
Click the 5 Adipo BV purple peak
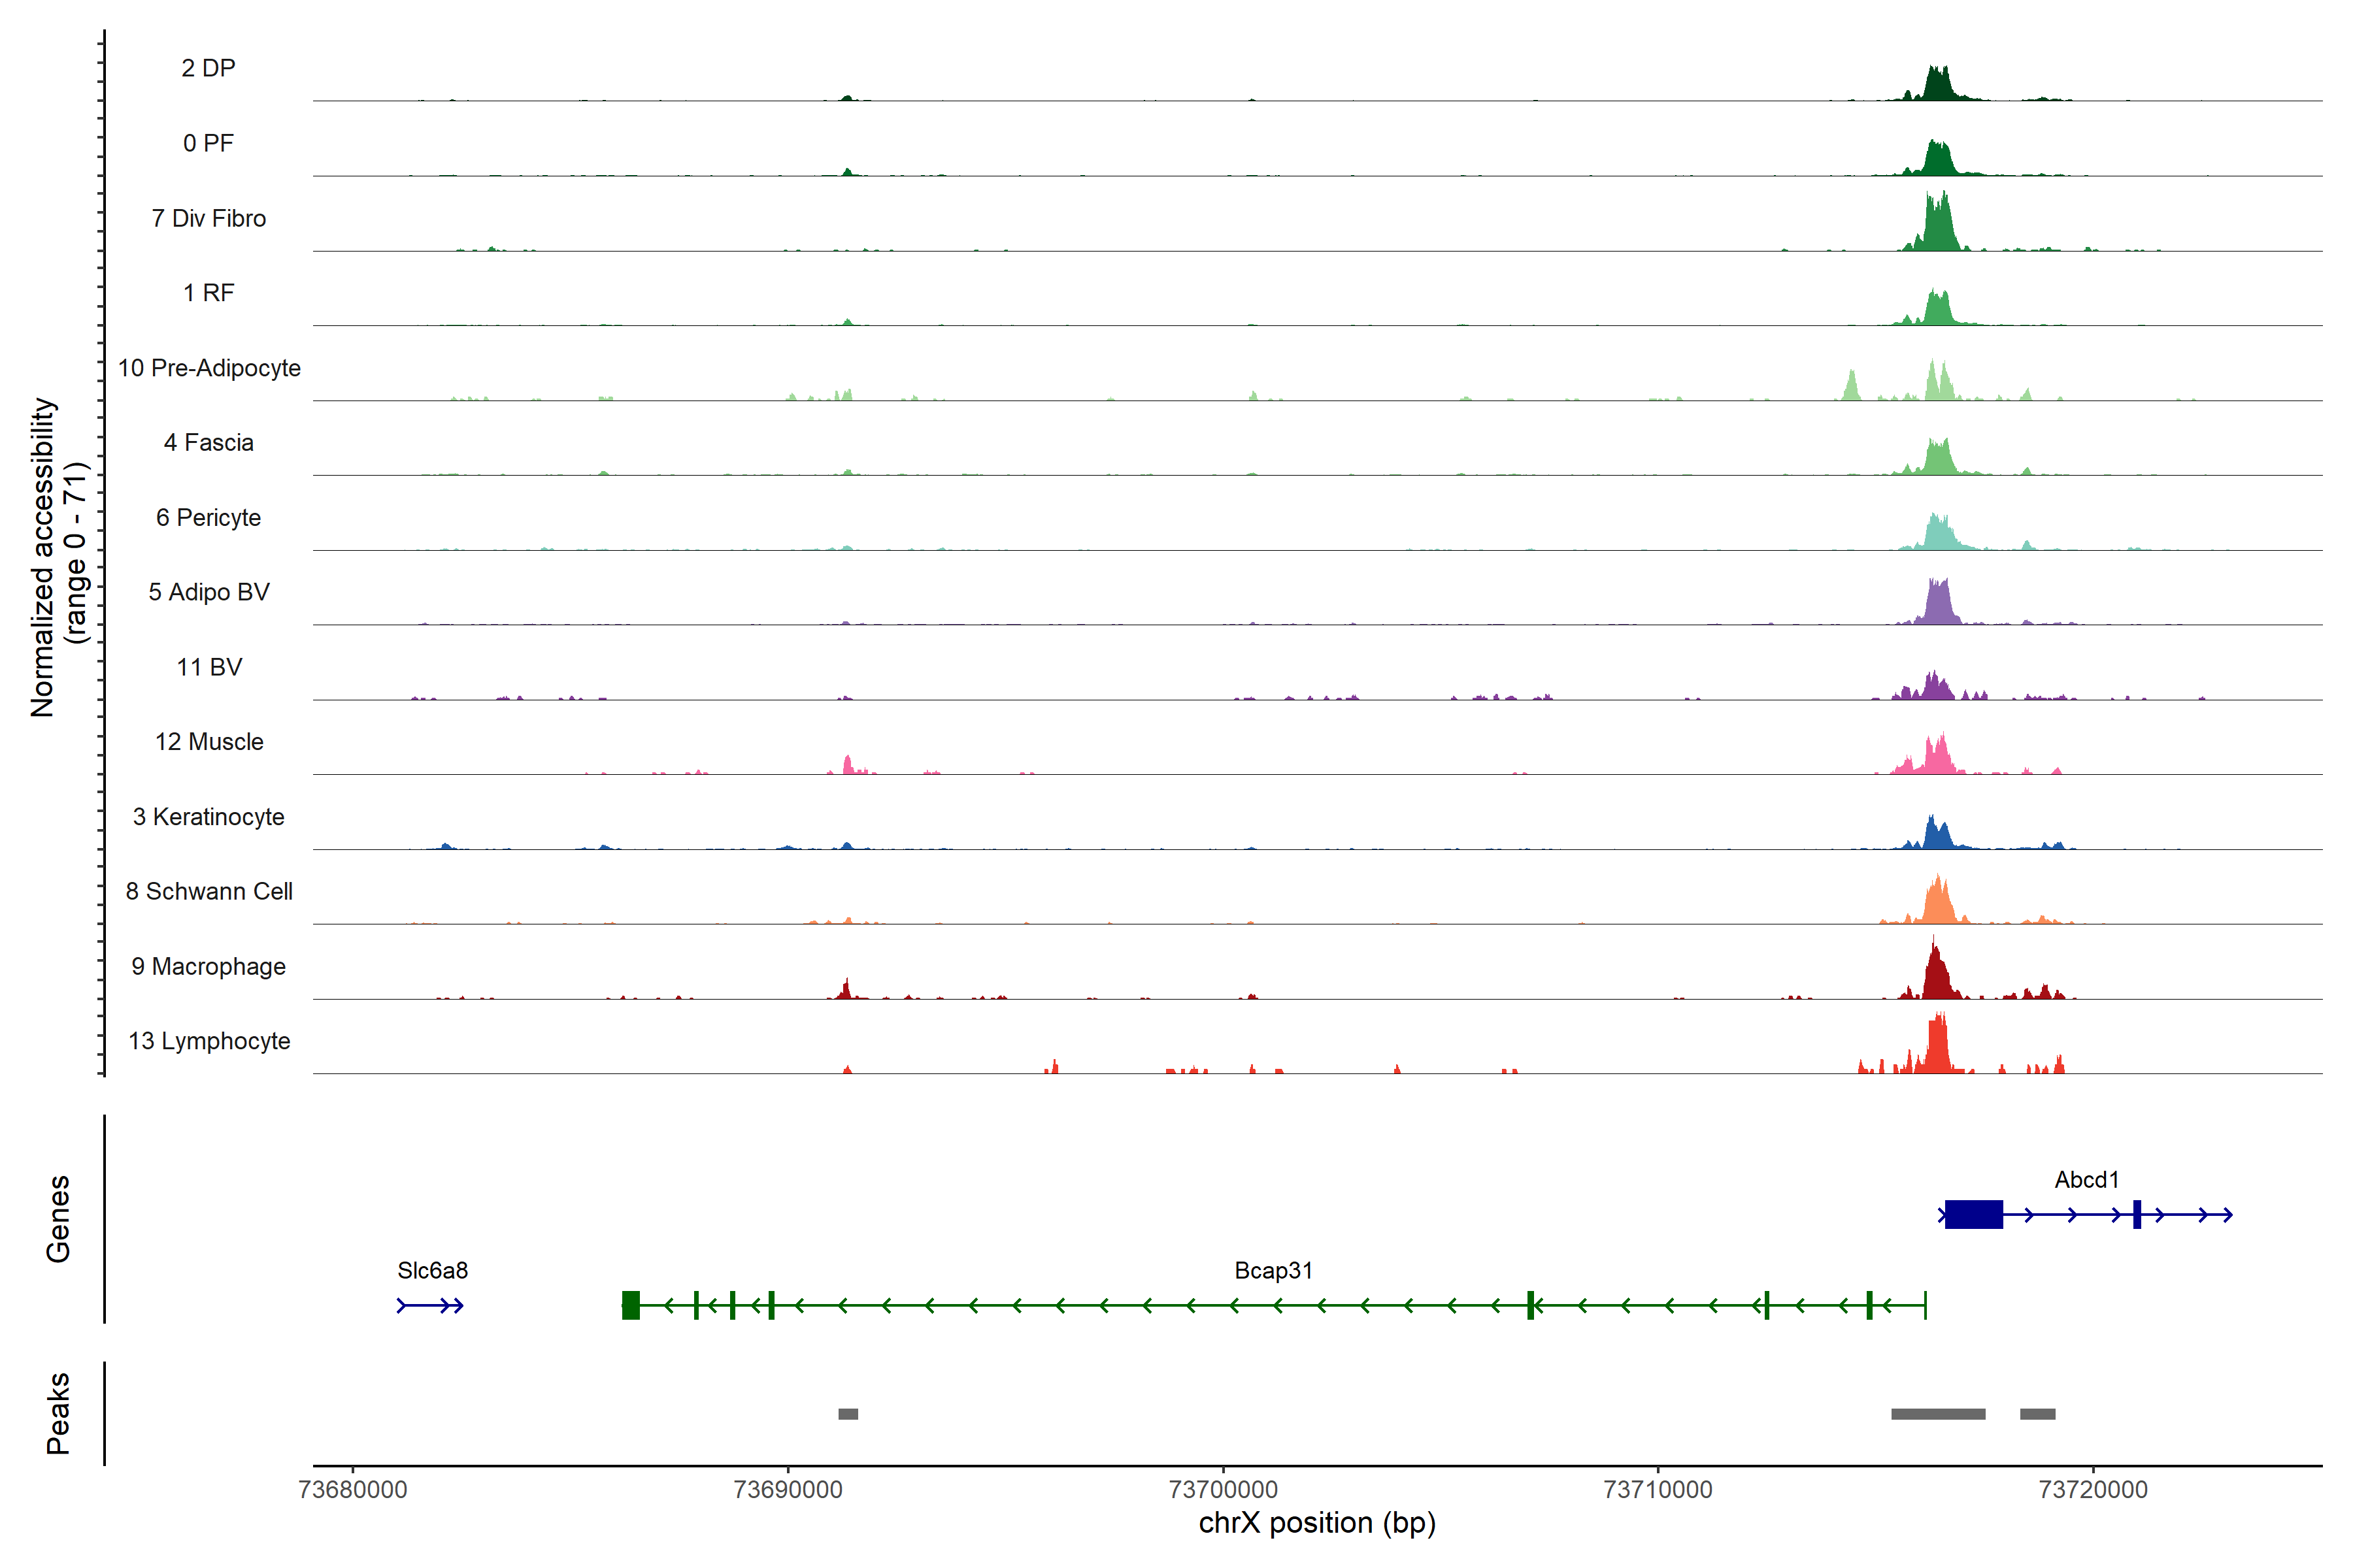1938,604
